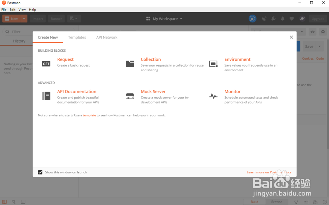Click the Environment title link

click(x=238, y=59)
